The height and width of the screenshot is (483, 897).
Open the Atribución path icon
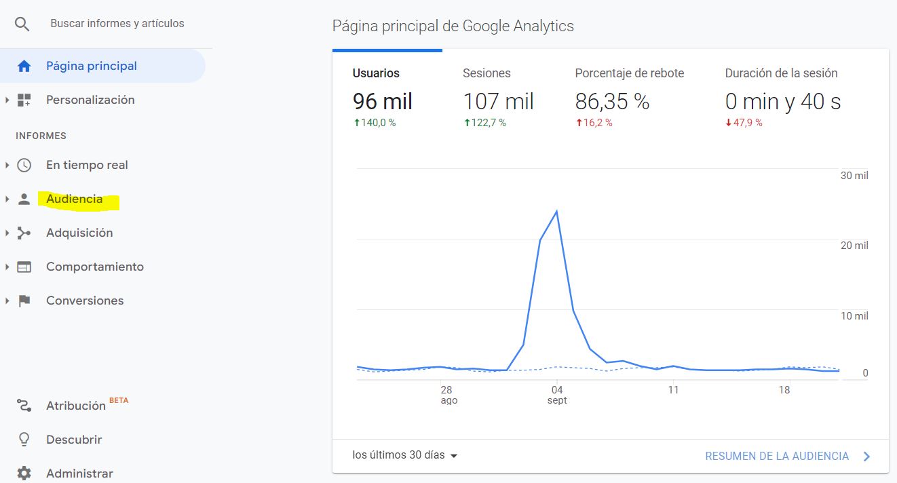pyautogui.click(x=24, y=406)
